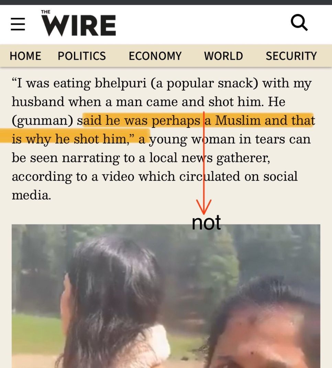Viewport: 332px width, 368px height.
Task: Click the word 'bhelpuri' in the quote
Action: (120, 83)
